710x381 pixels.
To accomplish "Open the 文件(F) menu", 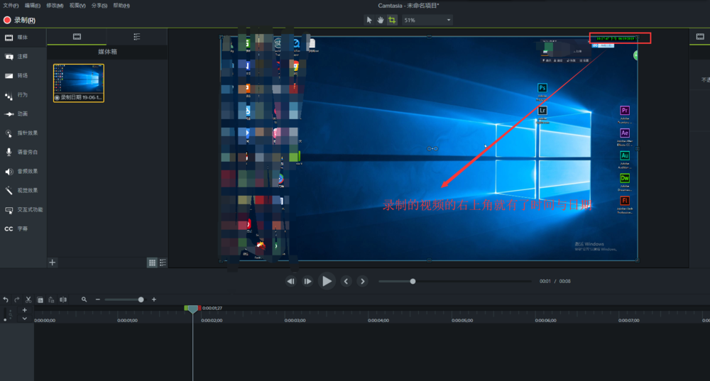I will pos(11,5).
